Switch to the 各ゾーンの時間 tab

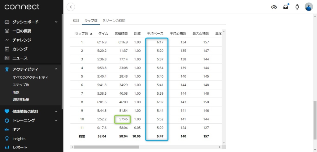114,21
